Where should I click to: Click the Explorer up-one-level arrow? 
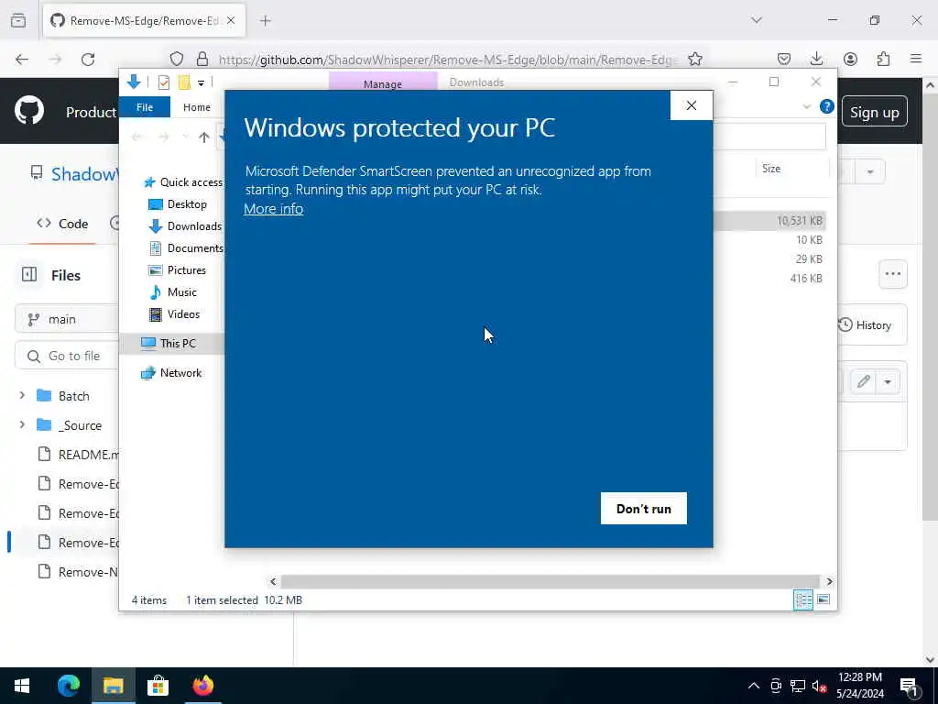(x=204, y=137)
